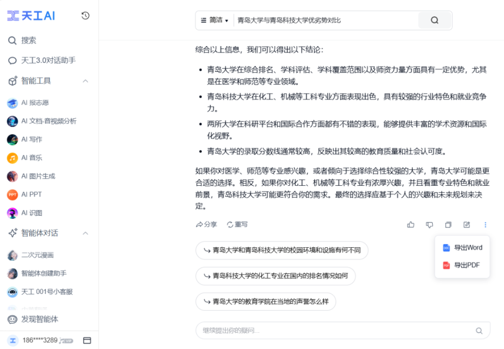Screen dimensions: 504x349
Task: Click suggestion about 教育学院声誉
Action: pos(266,301)
